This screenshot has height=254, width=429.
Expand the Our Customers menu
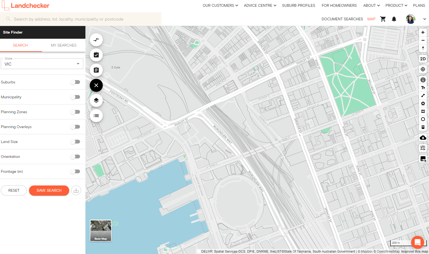(x=220, y=5)
